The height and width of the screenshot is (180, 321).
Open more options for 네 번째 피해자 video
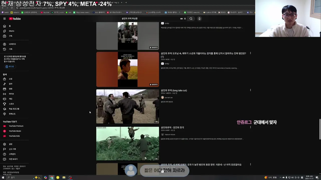click(x=250, y=164)
